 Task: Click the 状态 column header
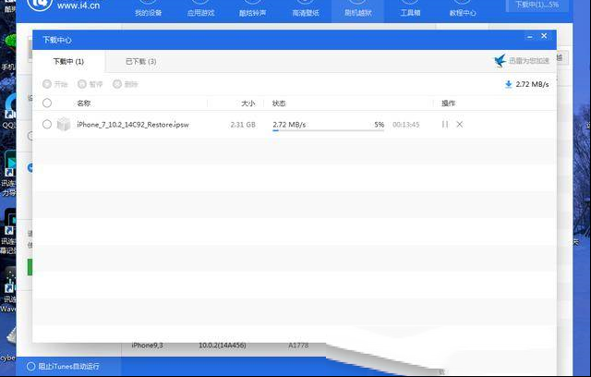point(279,103)
